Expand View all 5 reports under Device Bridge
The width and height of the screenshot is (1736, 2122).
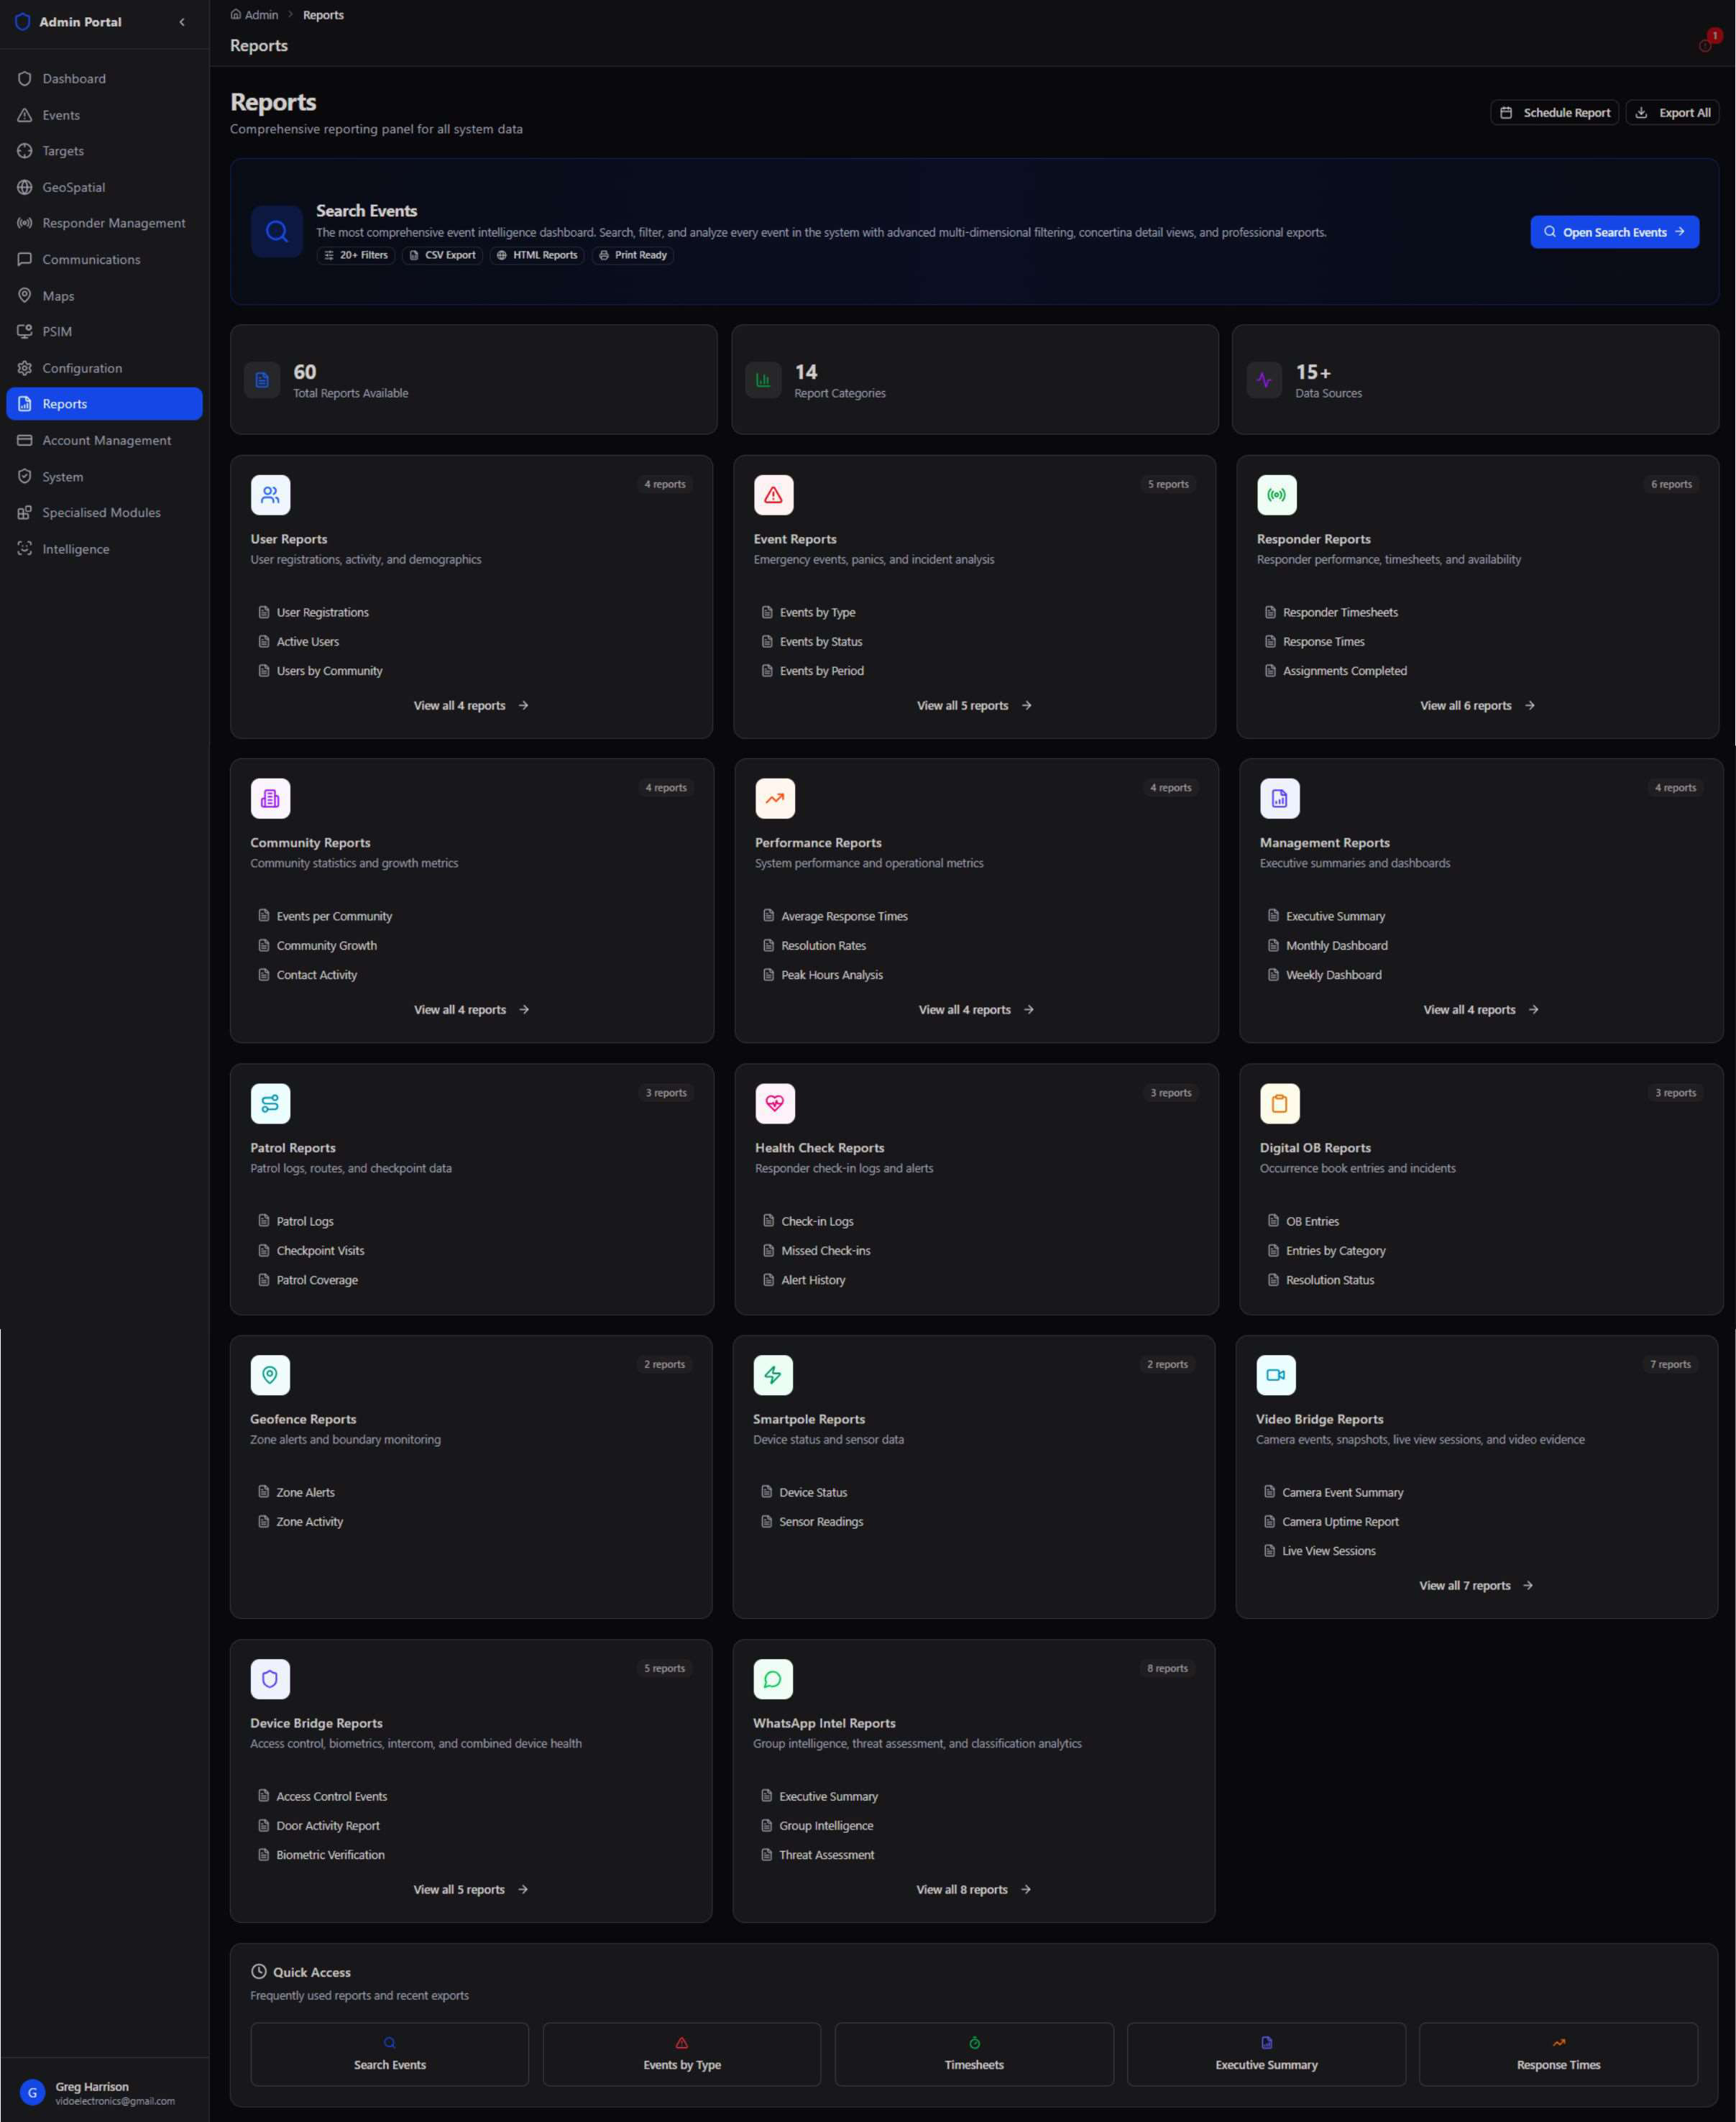(470, 1890)
